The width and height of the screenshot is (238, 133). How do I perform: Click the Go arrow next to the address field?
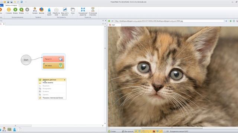(226, 21)
